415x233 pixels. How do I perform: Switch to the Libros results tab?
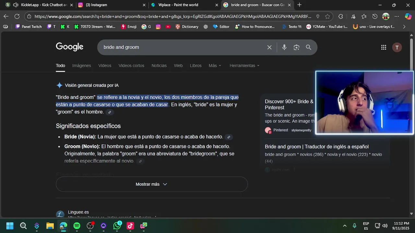[196, 65]
